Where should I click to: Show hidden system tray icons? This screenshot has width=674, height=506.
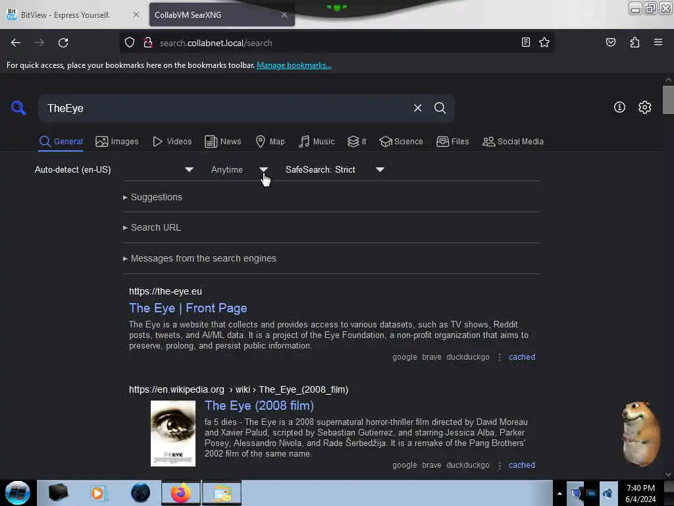coord(559,493)
